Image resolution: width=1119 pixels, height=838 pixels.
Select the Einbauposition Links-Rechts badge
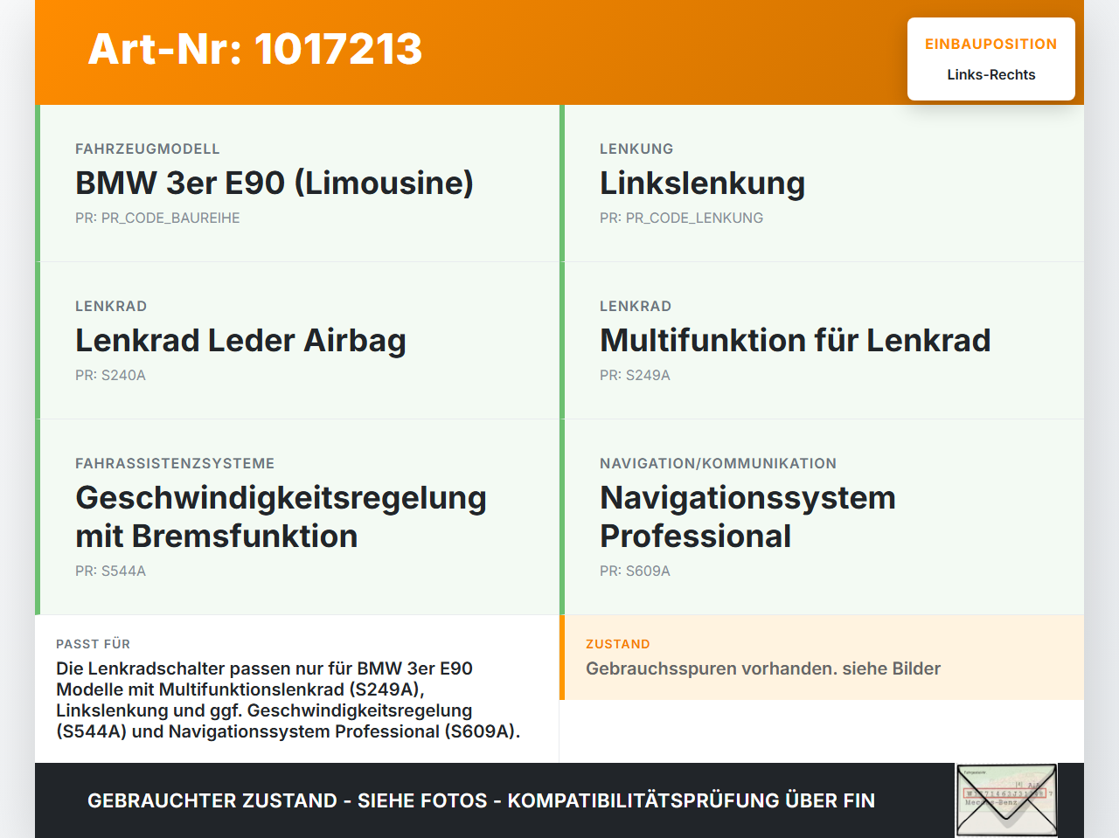click(x=990, y=58)
